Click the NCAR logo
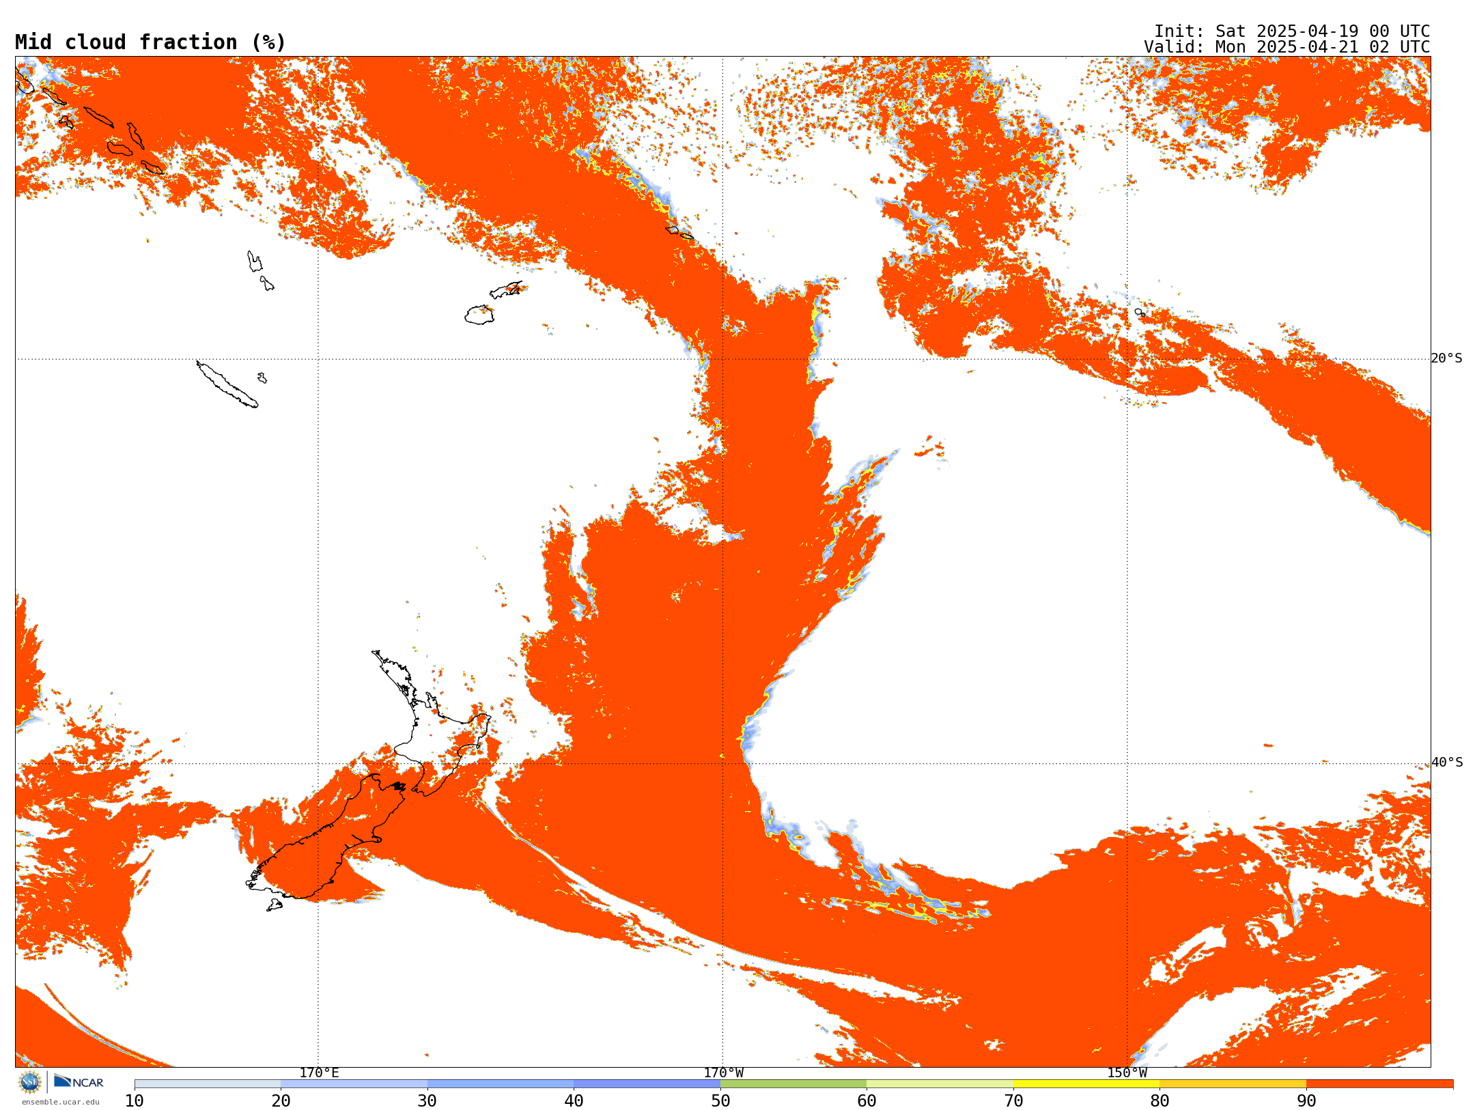The width and height of the screenshot is (1475, 1110). (x=79, y=1082)
